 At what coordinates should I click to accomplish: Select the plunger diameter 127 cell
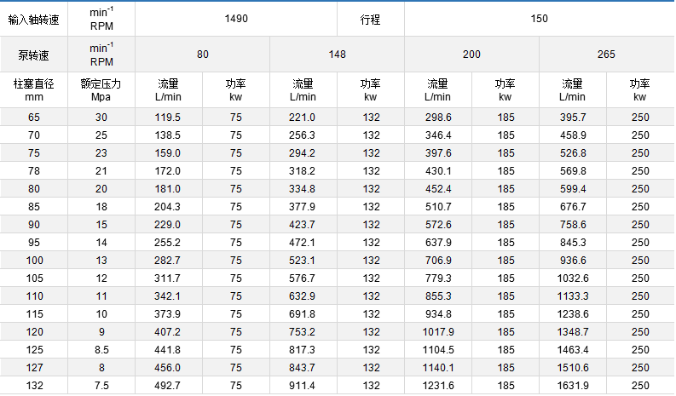point(34,368)
